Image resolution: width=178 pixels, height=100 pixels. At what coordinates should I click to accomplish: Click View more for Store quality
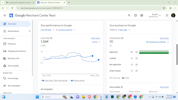click(x=164, y=87)
